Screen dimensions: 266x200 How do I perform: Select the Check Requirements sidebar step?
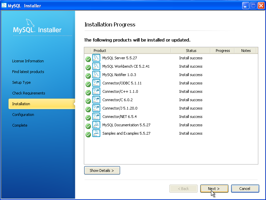[29, 93]
